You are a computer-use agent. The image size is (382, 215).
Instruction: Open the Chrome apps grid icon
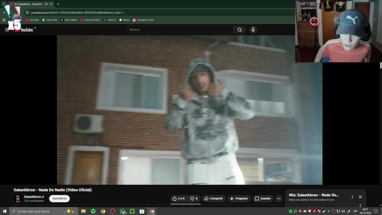pyautogui.click(x=4, y=20)
